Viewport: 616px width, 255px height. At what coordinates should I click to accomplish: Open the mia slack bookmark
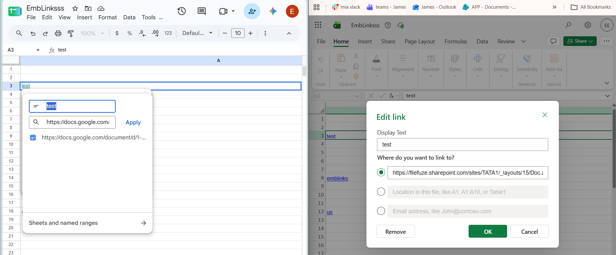pos(346,7)
